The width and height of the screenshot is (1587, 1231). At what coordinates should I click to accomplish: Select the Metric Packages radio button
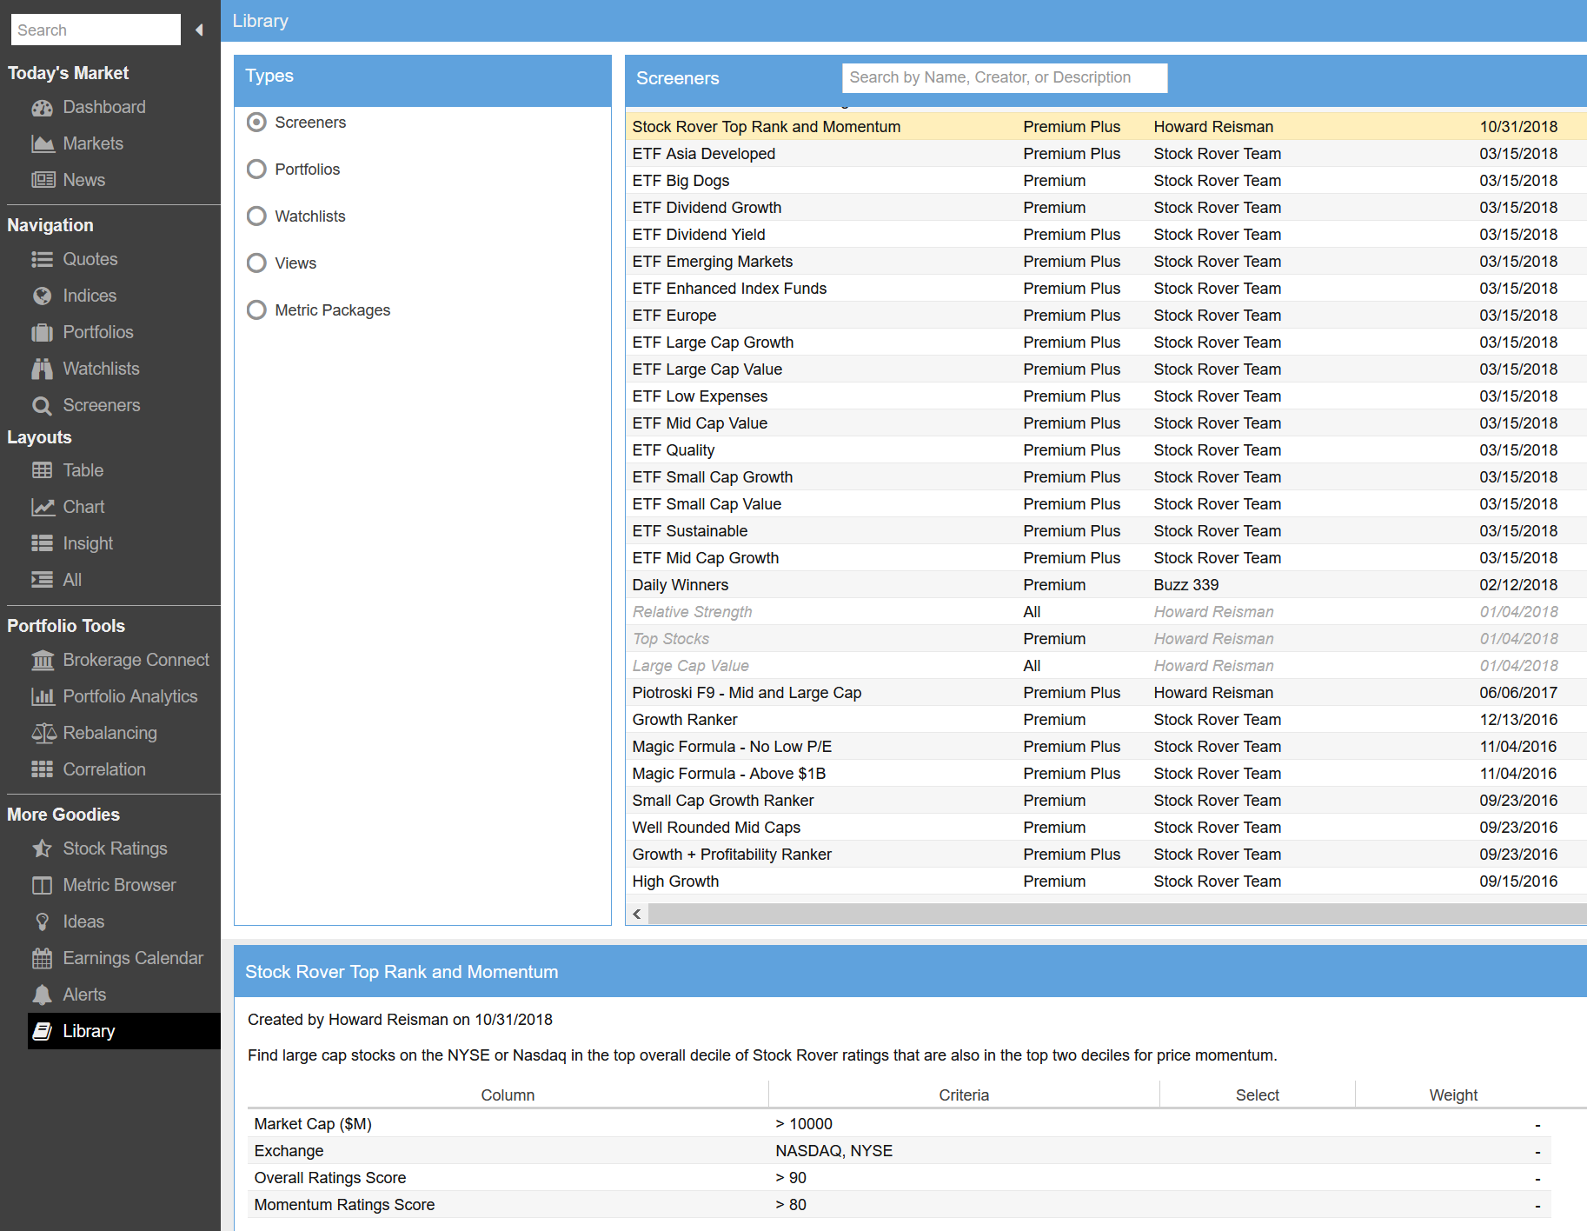256,310
